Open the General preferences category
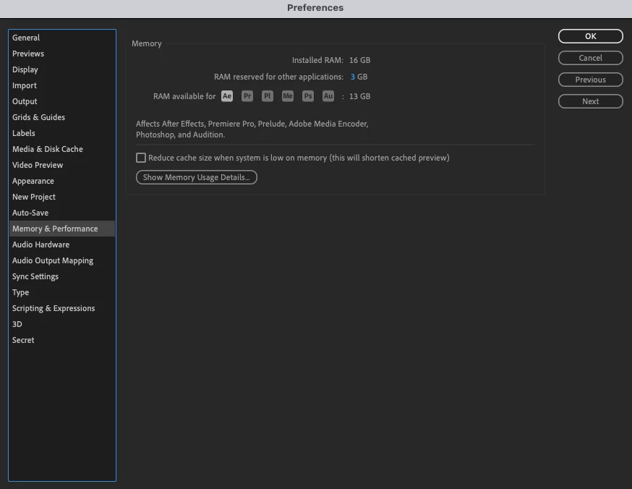This screenshot has height=489, width=632. [62, 38]
